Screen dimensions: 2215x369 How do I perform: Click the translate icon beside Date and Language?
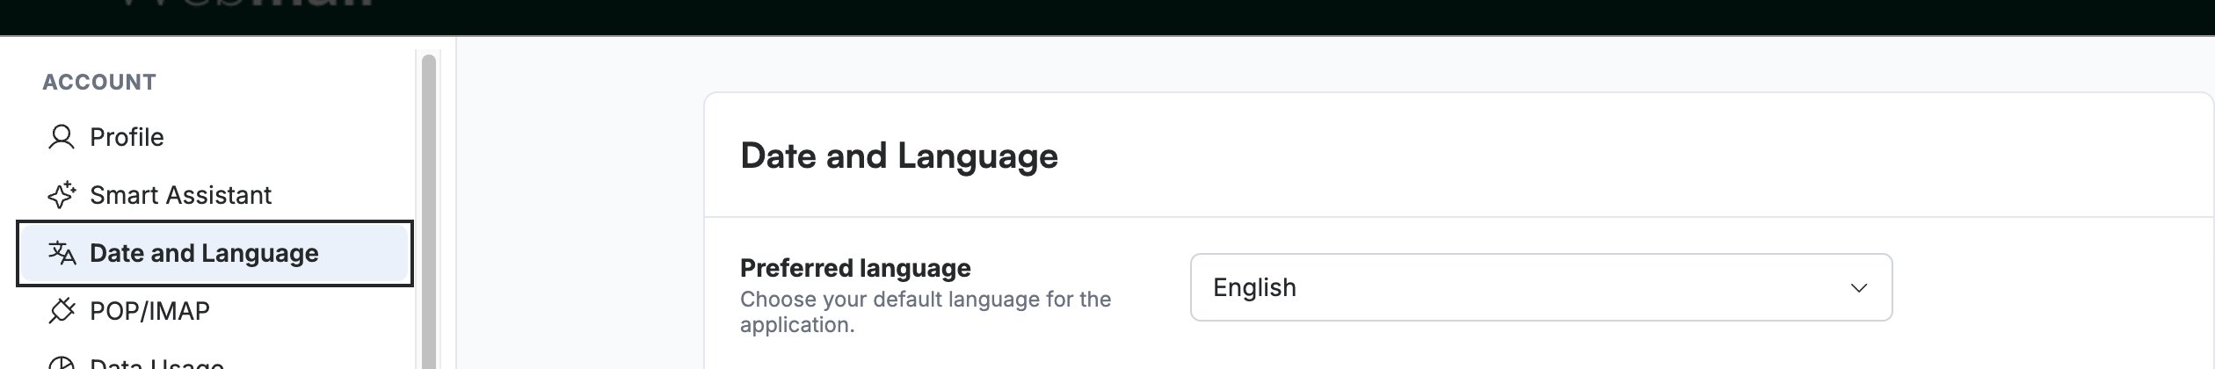pyautogui.click(x=62, y=253)
